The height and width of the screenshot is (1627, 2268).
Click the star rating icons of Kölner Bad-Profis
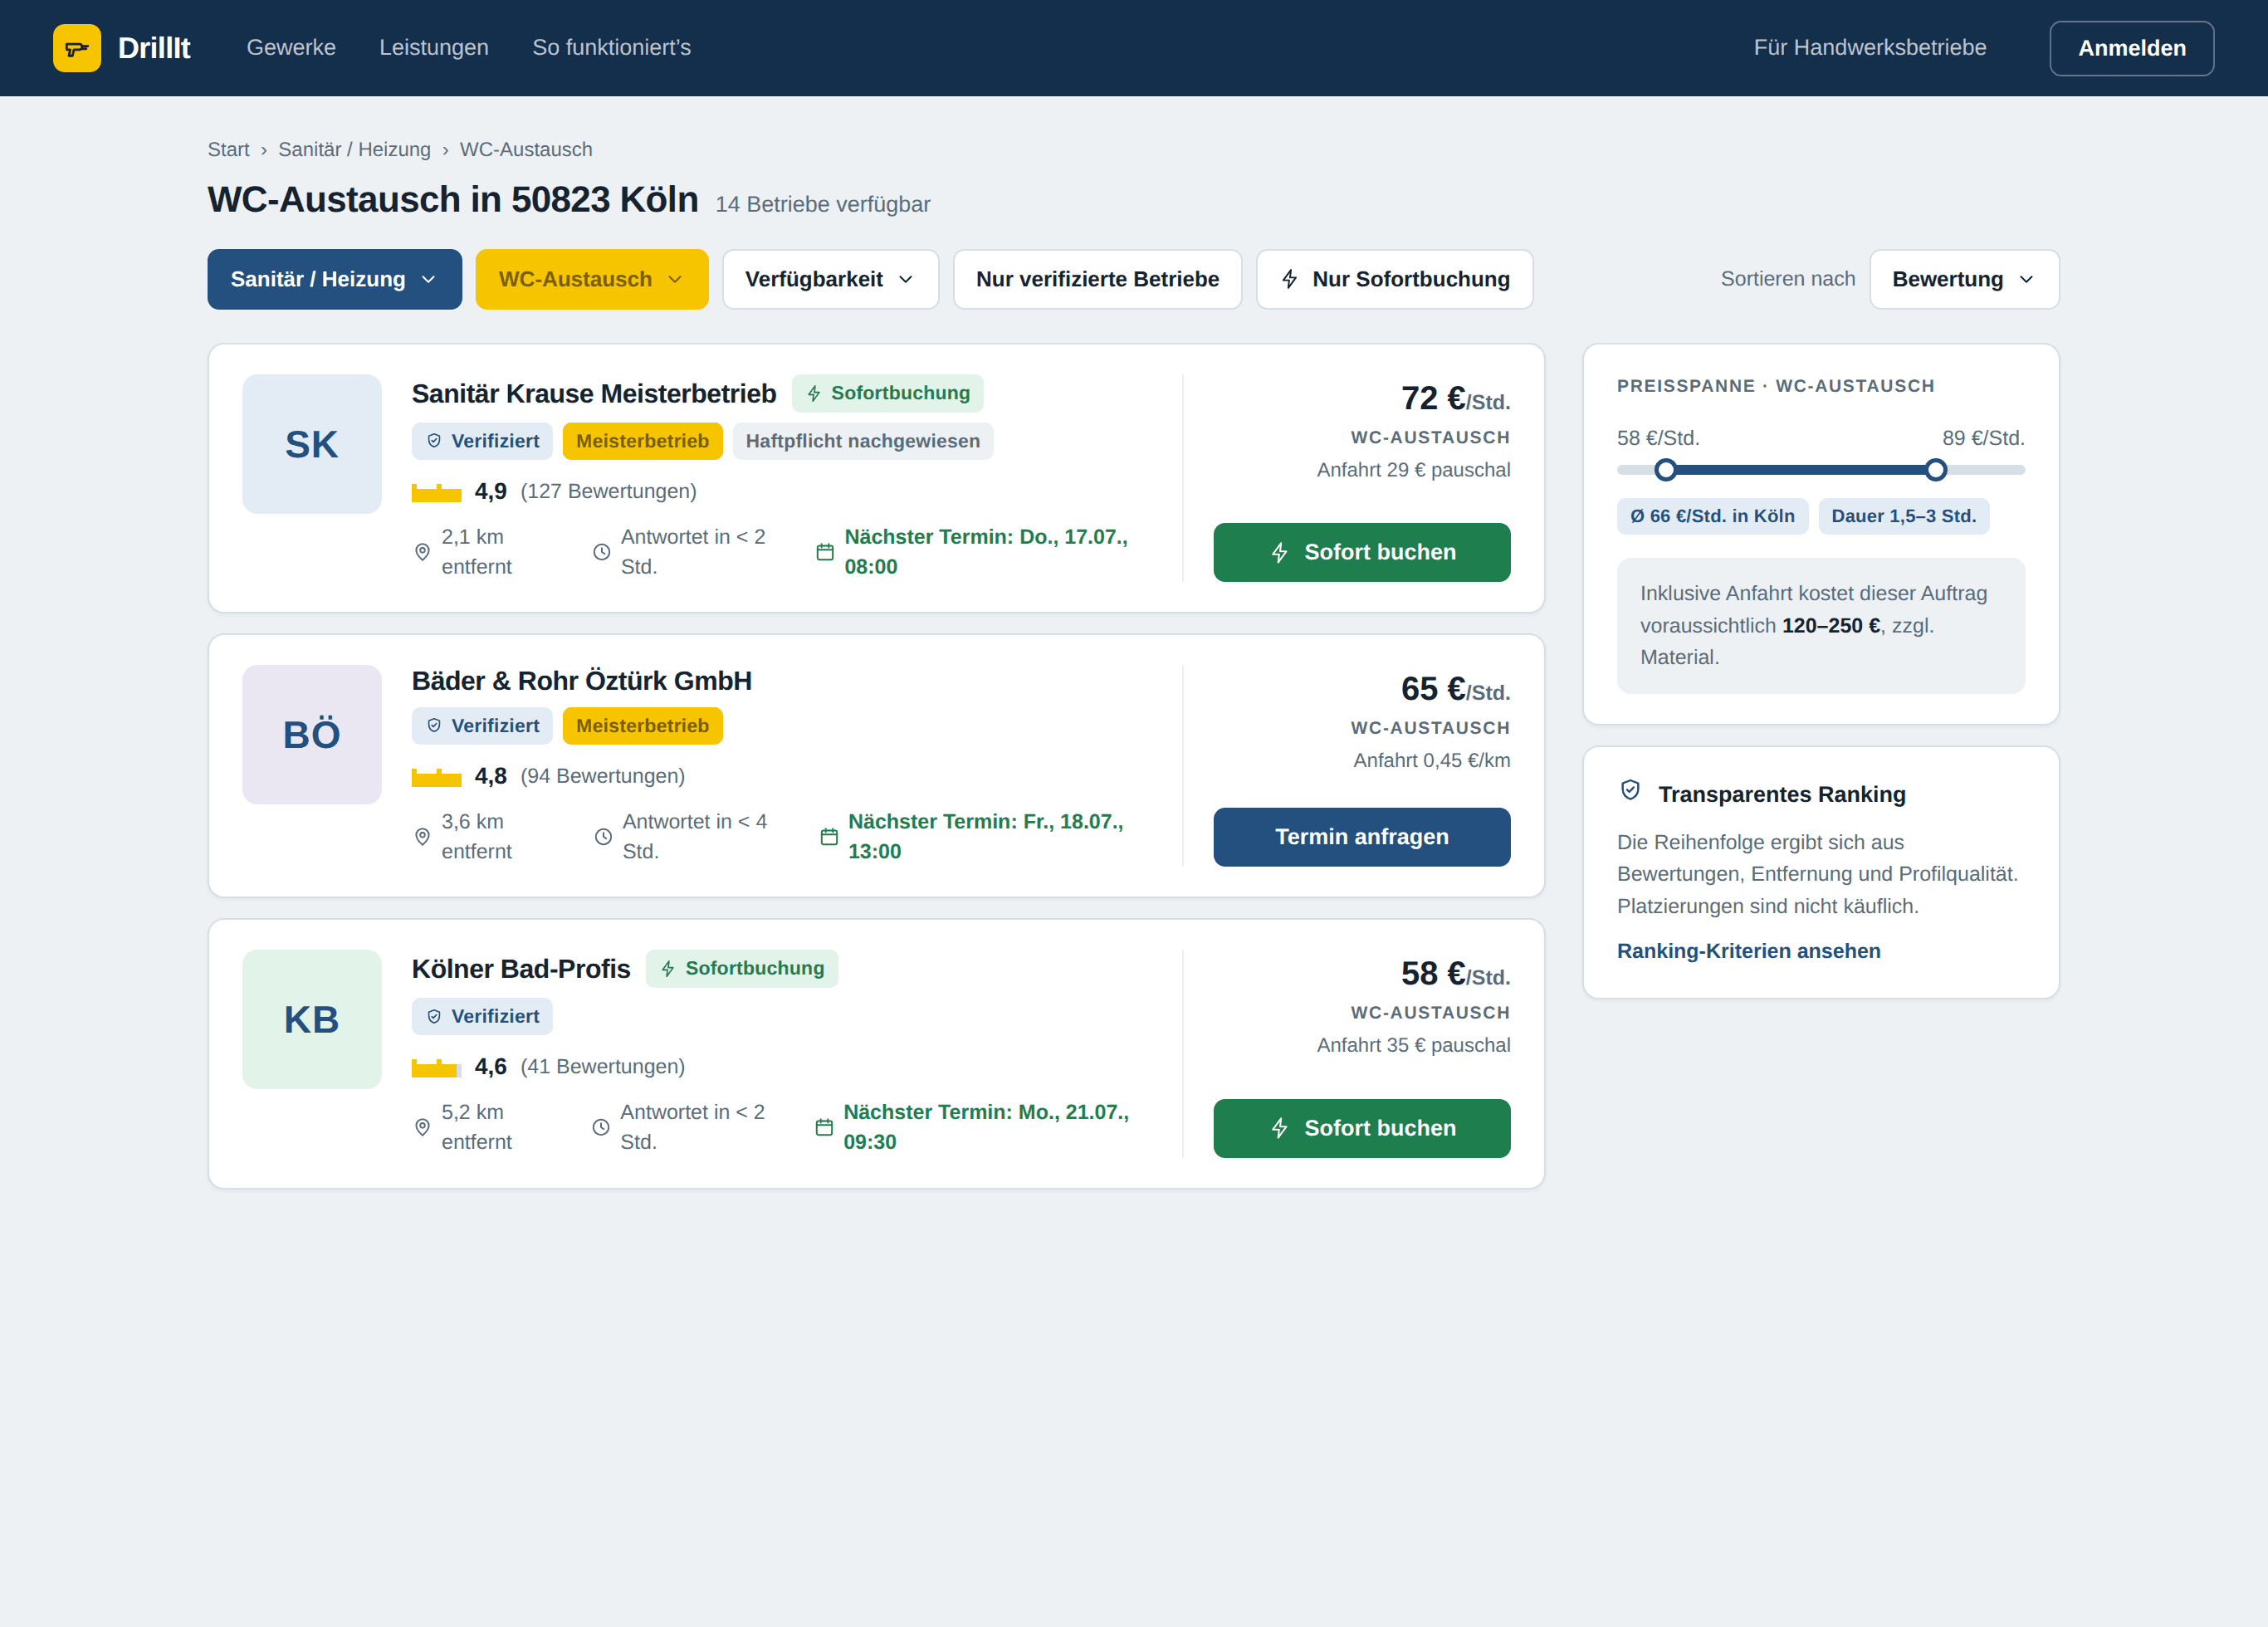click(436, 1067)
